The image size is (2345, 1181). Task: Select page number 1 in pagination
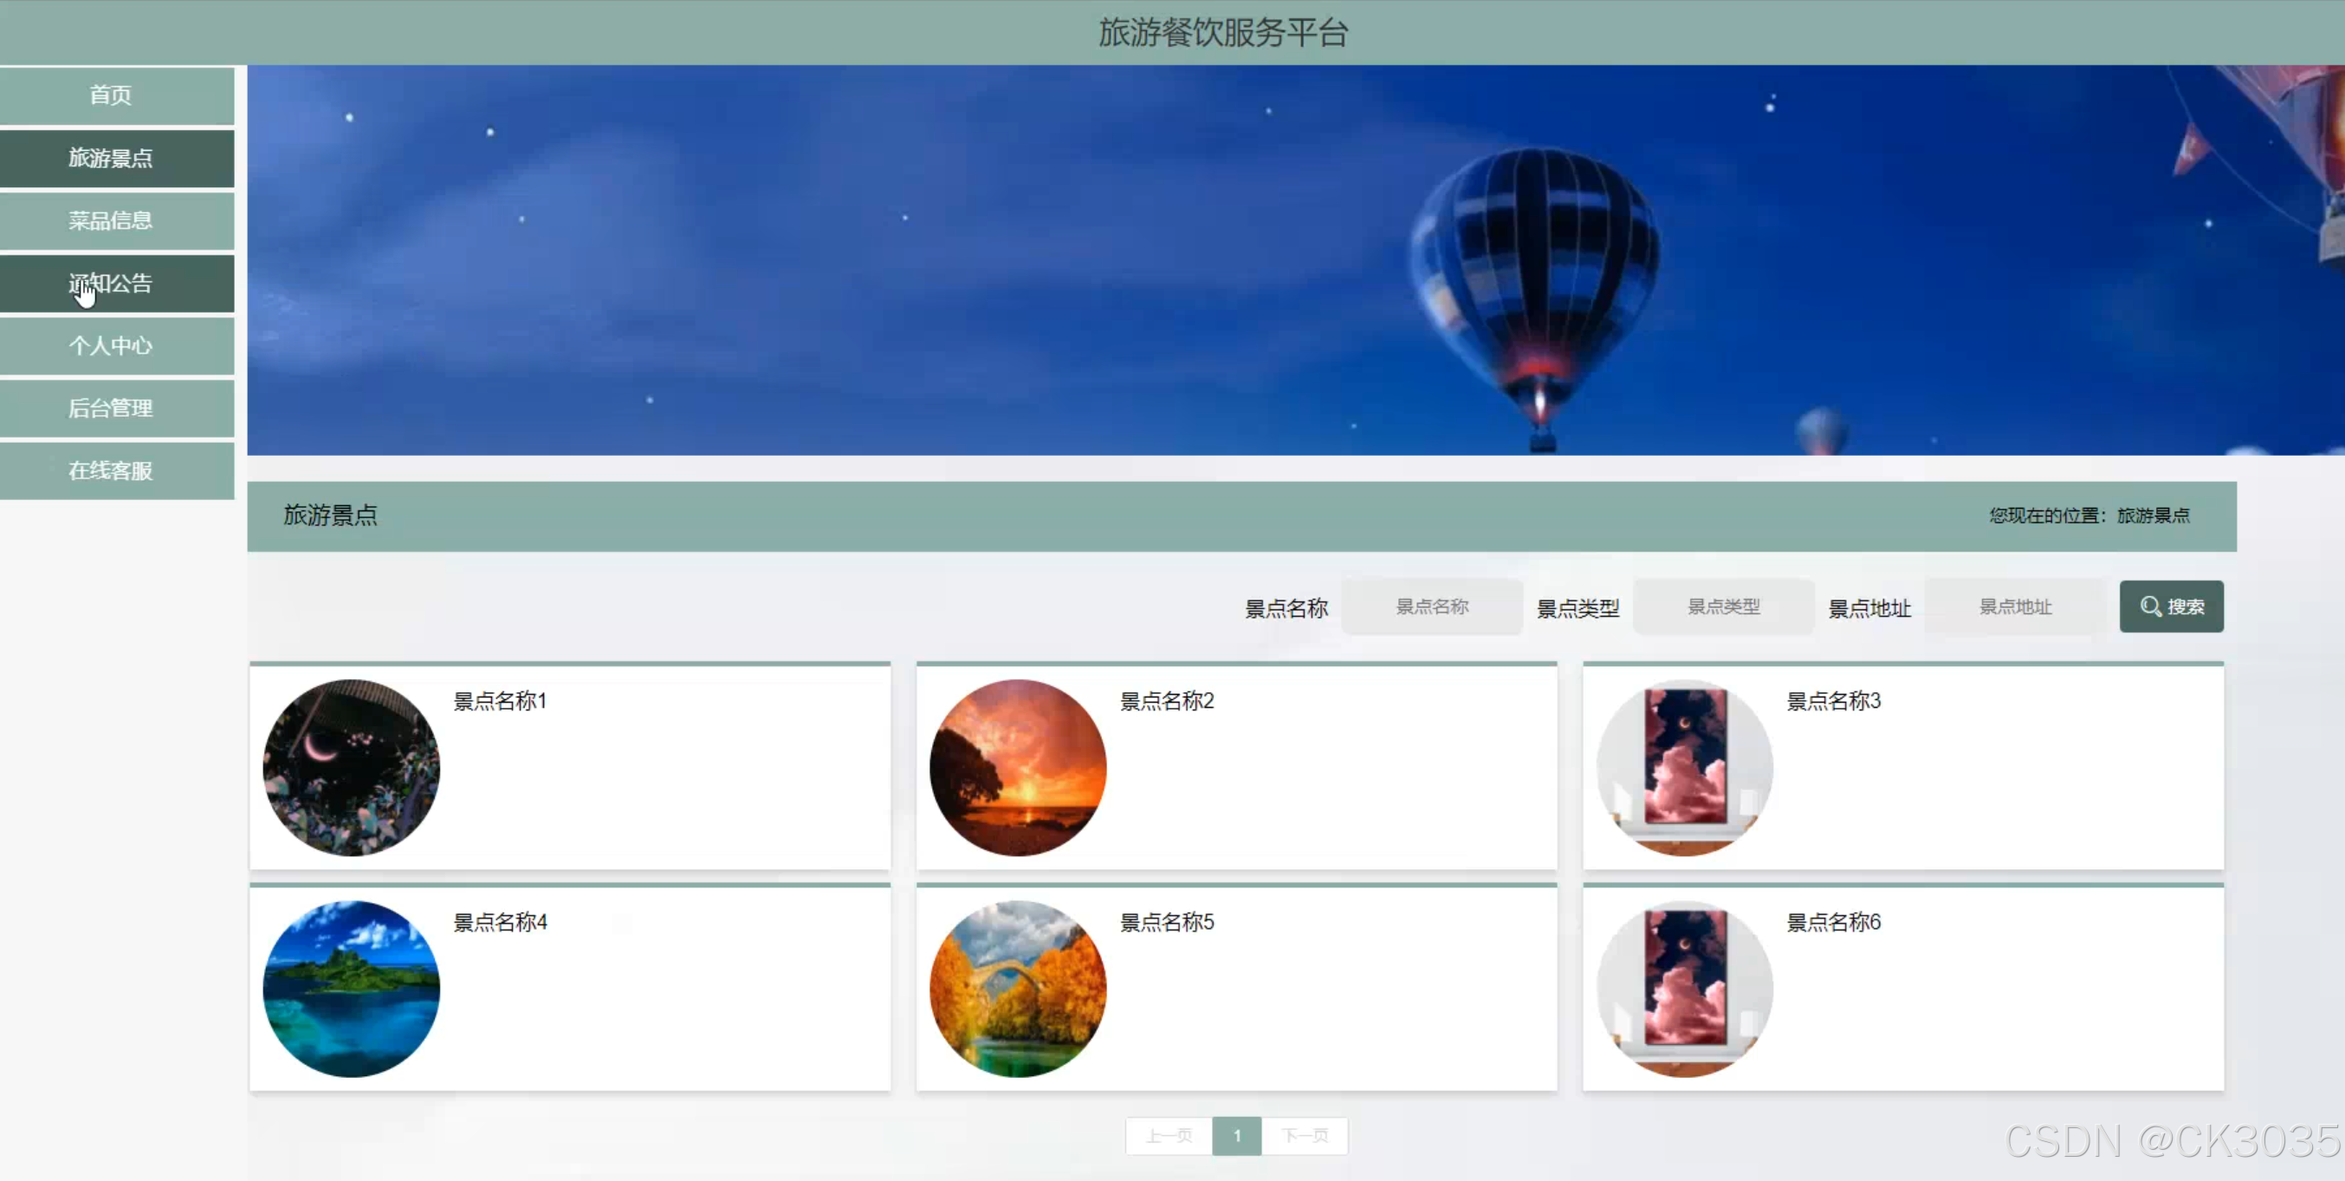pyautogui.click(x=1236, y=1135)
